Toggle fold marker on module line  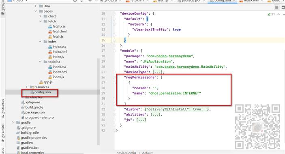[x=114, y=51]
